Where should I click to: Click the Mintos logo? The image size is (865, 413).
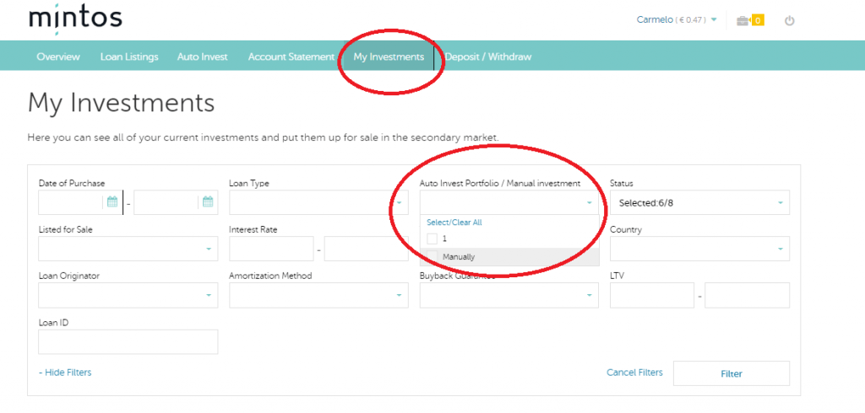75,19
